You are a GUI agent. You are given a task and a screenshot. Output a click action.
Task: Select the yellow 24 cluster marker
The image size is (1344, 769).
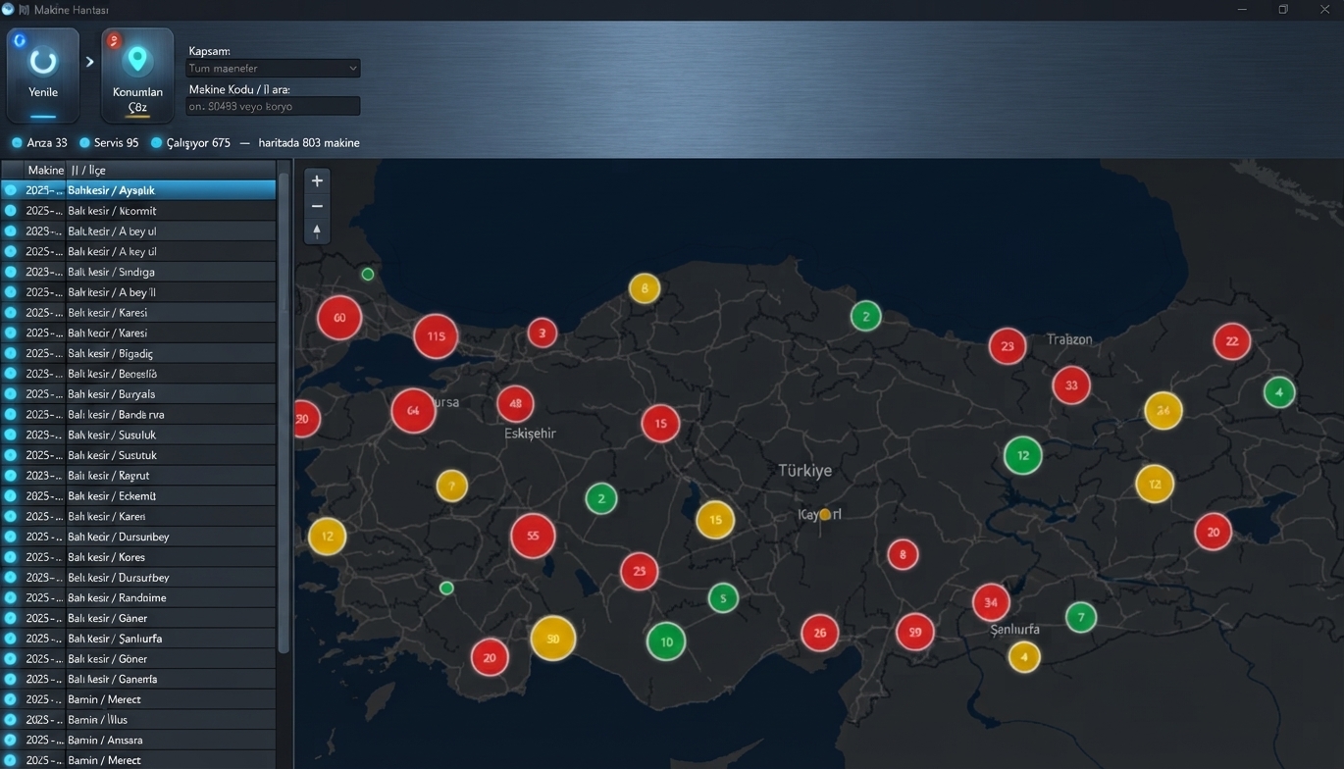[1163, 410]
